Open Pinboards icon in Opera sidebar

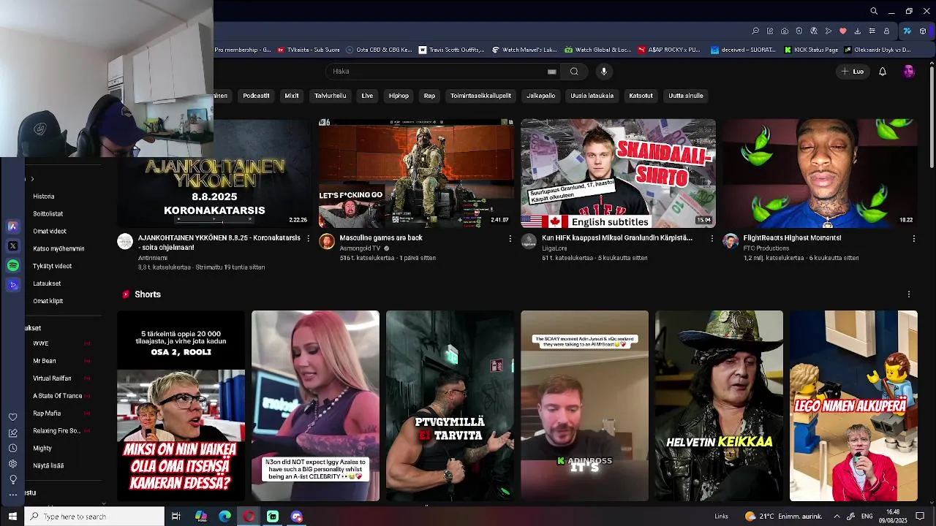12,432
